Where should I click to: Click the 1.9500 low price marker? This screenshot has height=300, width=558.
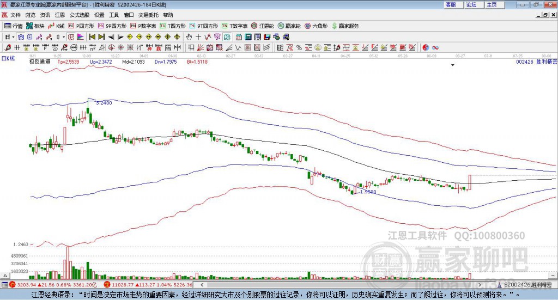pyautogui.click(x=368, y=192)
